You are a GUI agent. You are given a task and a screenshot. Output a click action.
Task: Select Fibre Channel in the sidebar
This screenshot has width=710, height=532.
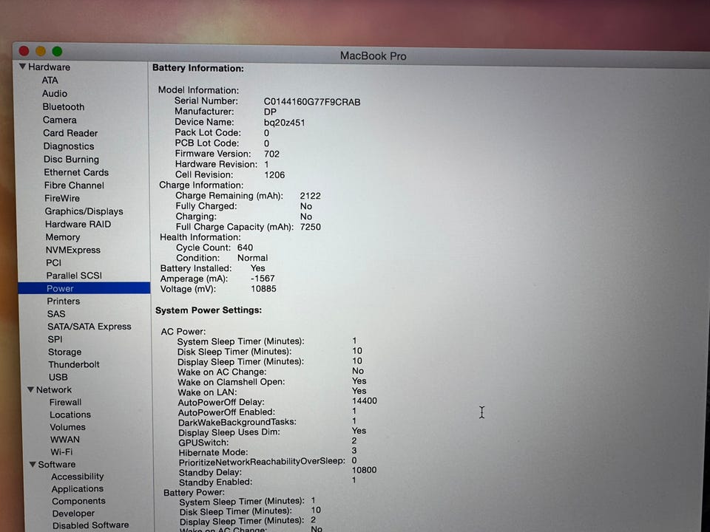pos(74,185)
